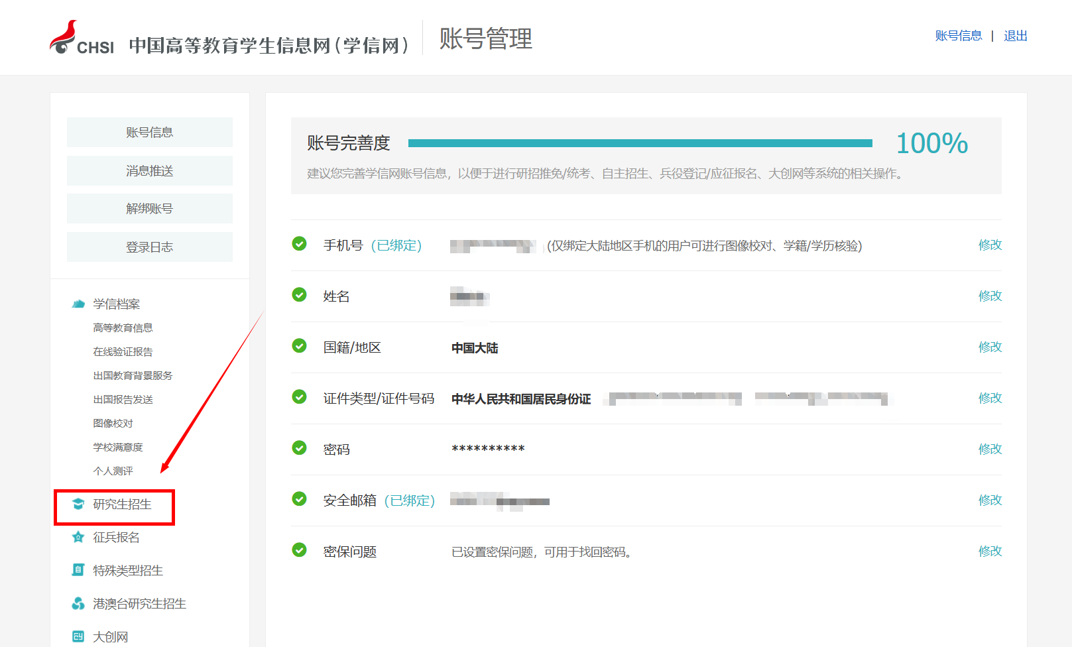The width and height of the screenshot is (1072, 647).
Task: Click 退出 to log out
Action: point(1015,36)
